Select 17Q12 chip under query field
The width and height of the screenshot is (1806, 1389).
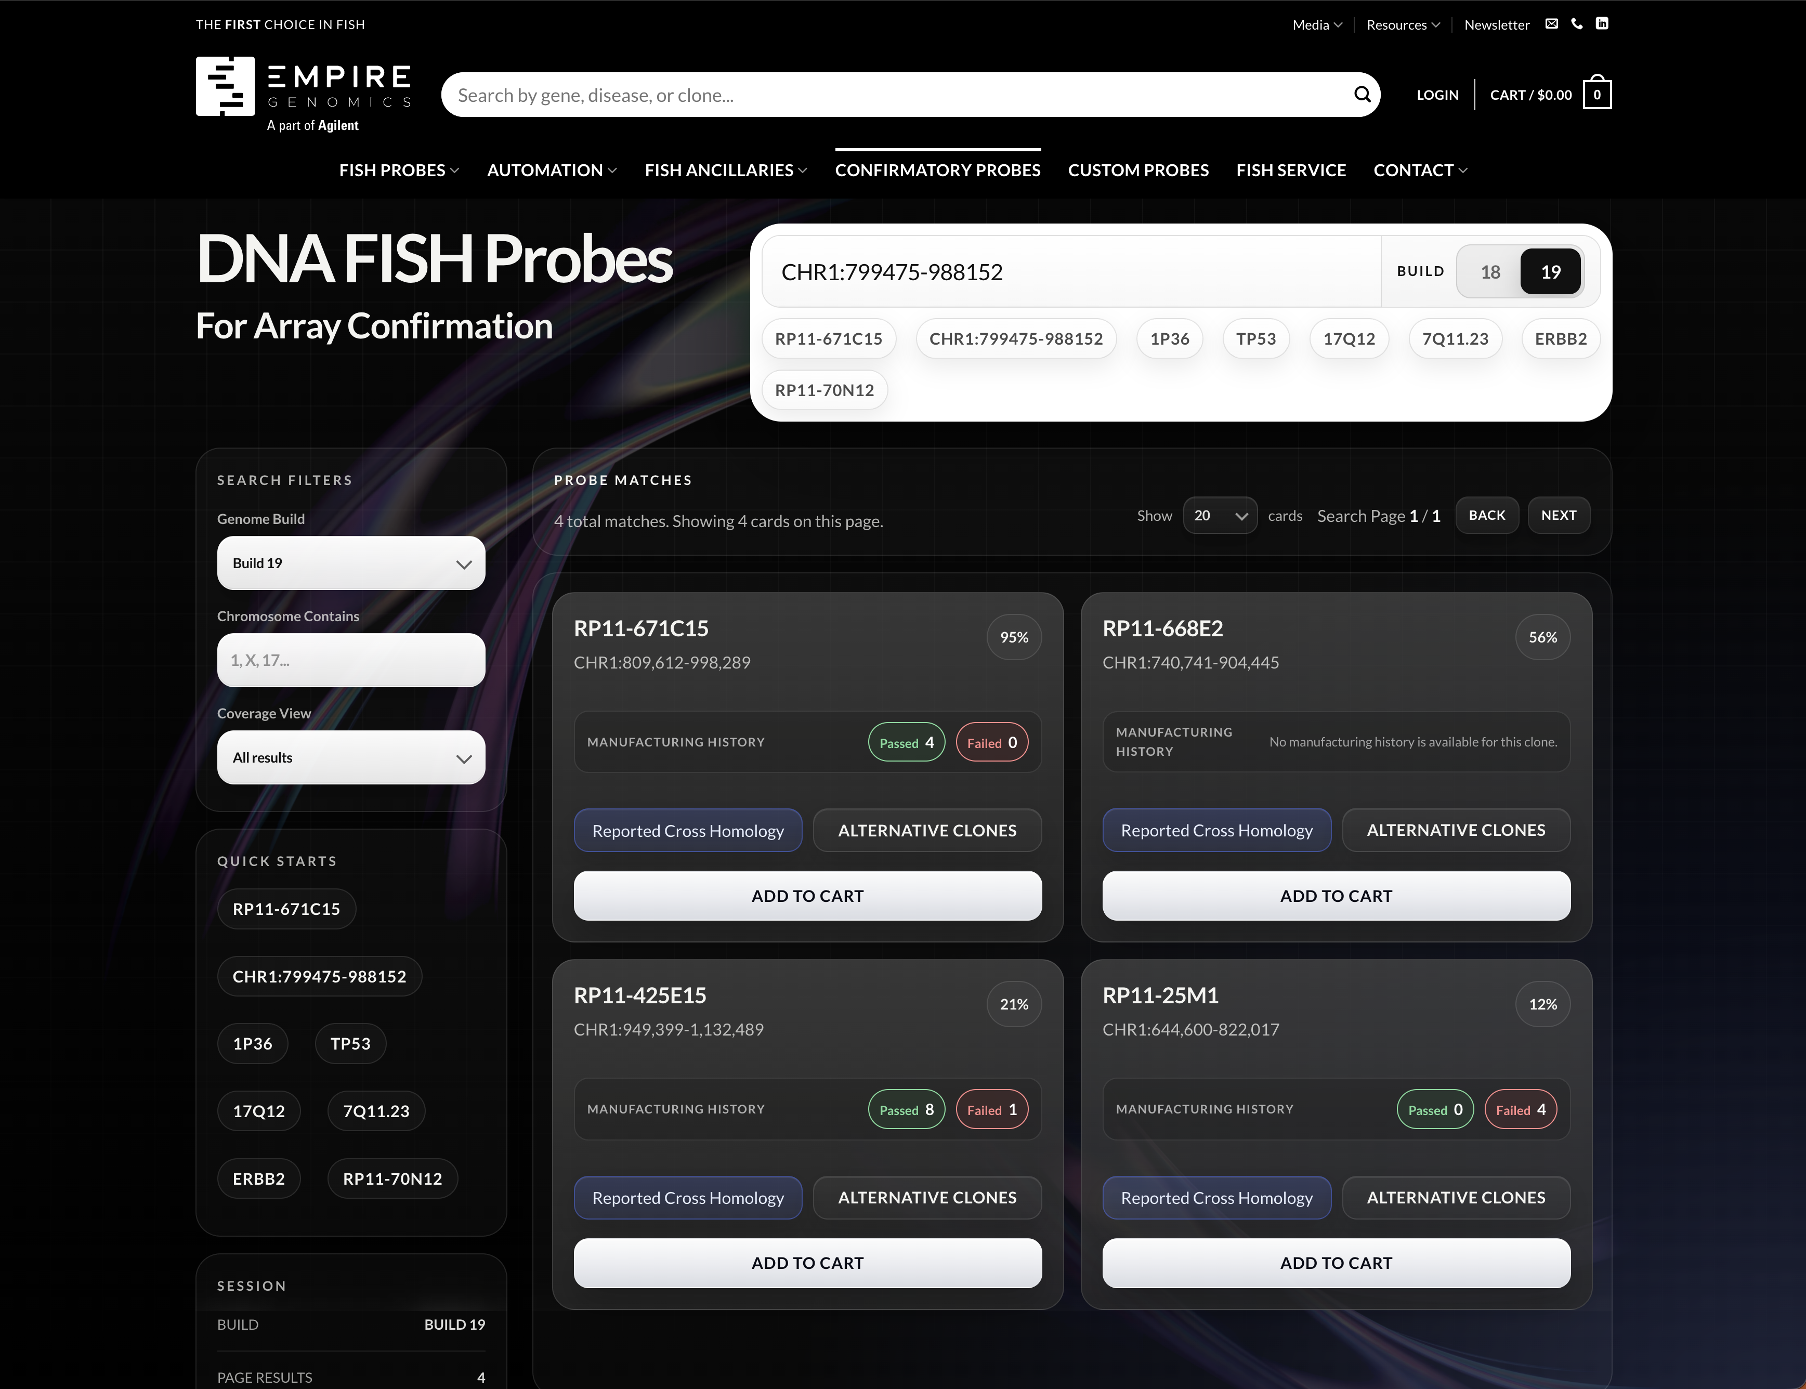pos(1349,339)
